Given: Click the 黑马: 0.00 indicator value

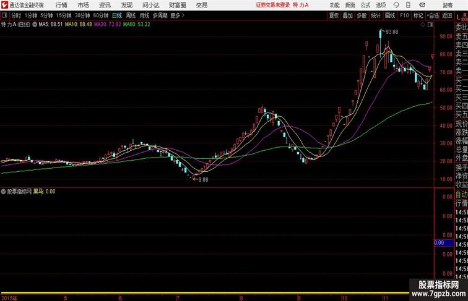Looking at the screenshot, I should [x=44, y=192].
